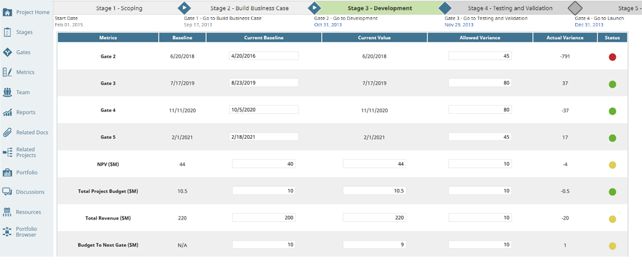The height and width of the screenshot is (272, 642).
Task: Click Total Revenue yellow status dot
Action: coord(612,219)
